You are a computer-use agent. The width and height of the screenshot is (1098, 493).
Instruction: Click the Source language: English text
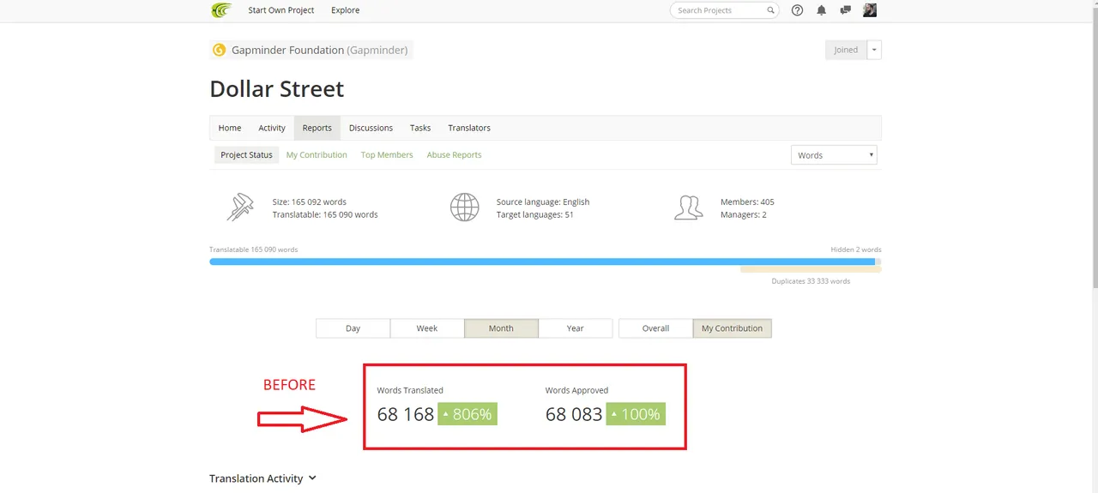point(543,202)
